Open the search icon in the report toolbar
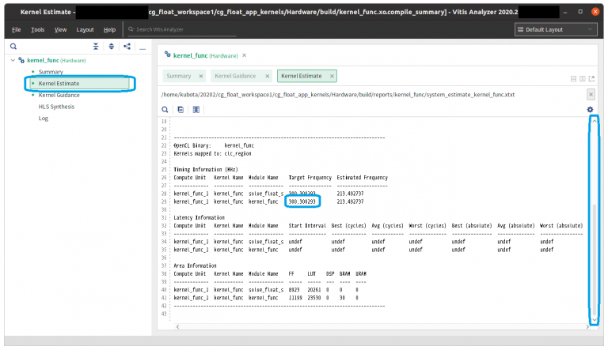Image resolution: width=608 pixels, height=350 pixels. tap(165, 109)
